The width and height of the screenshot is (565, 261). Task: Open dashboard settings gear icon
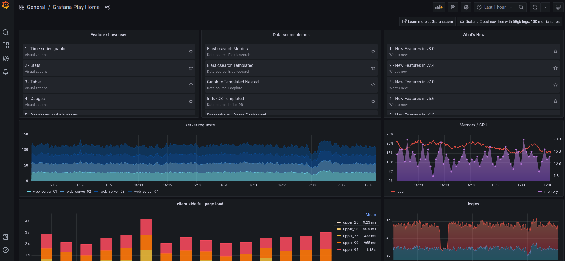466,7
